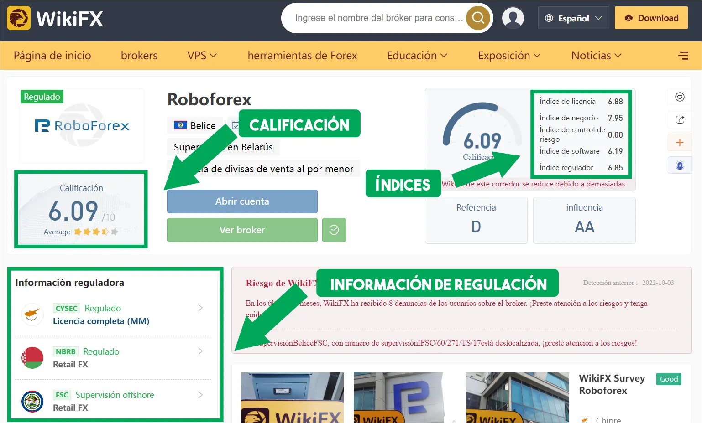Click the blue alert bell icon
This screenshot has height=423, width=702.
(x=680, y=165)
